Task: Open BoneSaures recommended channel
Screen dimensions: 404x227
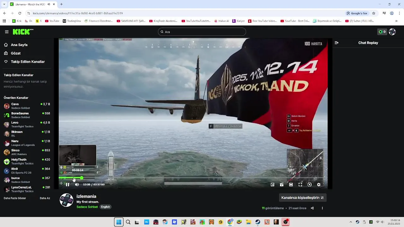Action: (27, 115)
